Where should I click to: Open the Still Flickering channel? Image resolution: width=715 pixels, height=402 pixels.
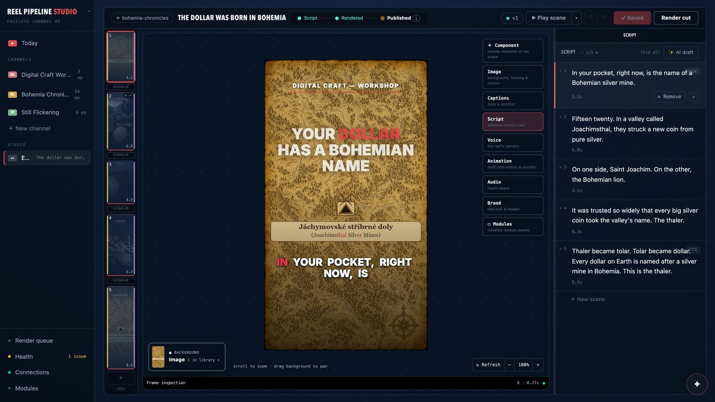47,113
